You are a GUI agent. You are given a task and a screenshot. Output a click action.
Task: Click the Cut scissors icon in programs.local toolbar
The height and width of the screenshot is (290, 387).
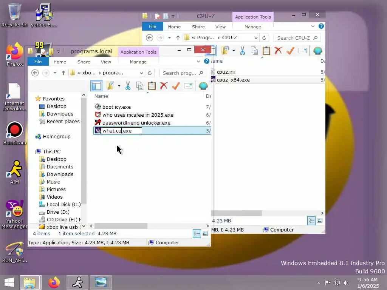coord(128,86)
